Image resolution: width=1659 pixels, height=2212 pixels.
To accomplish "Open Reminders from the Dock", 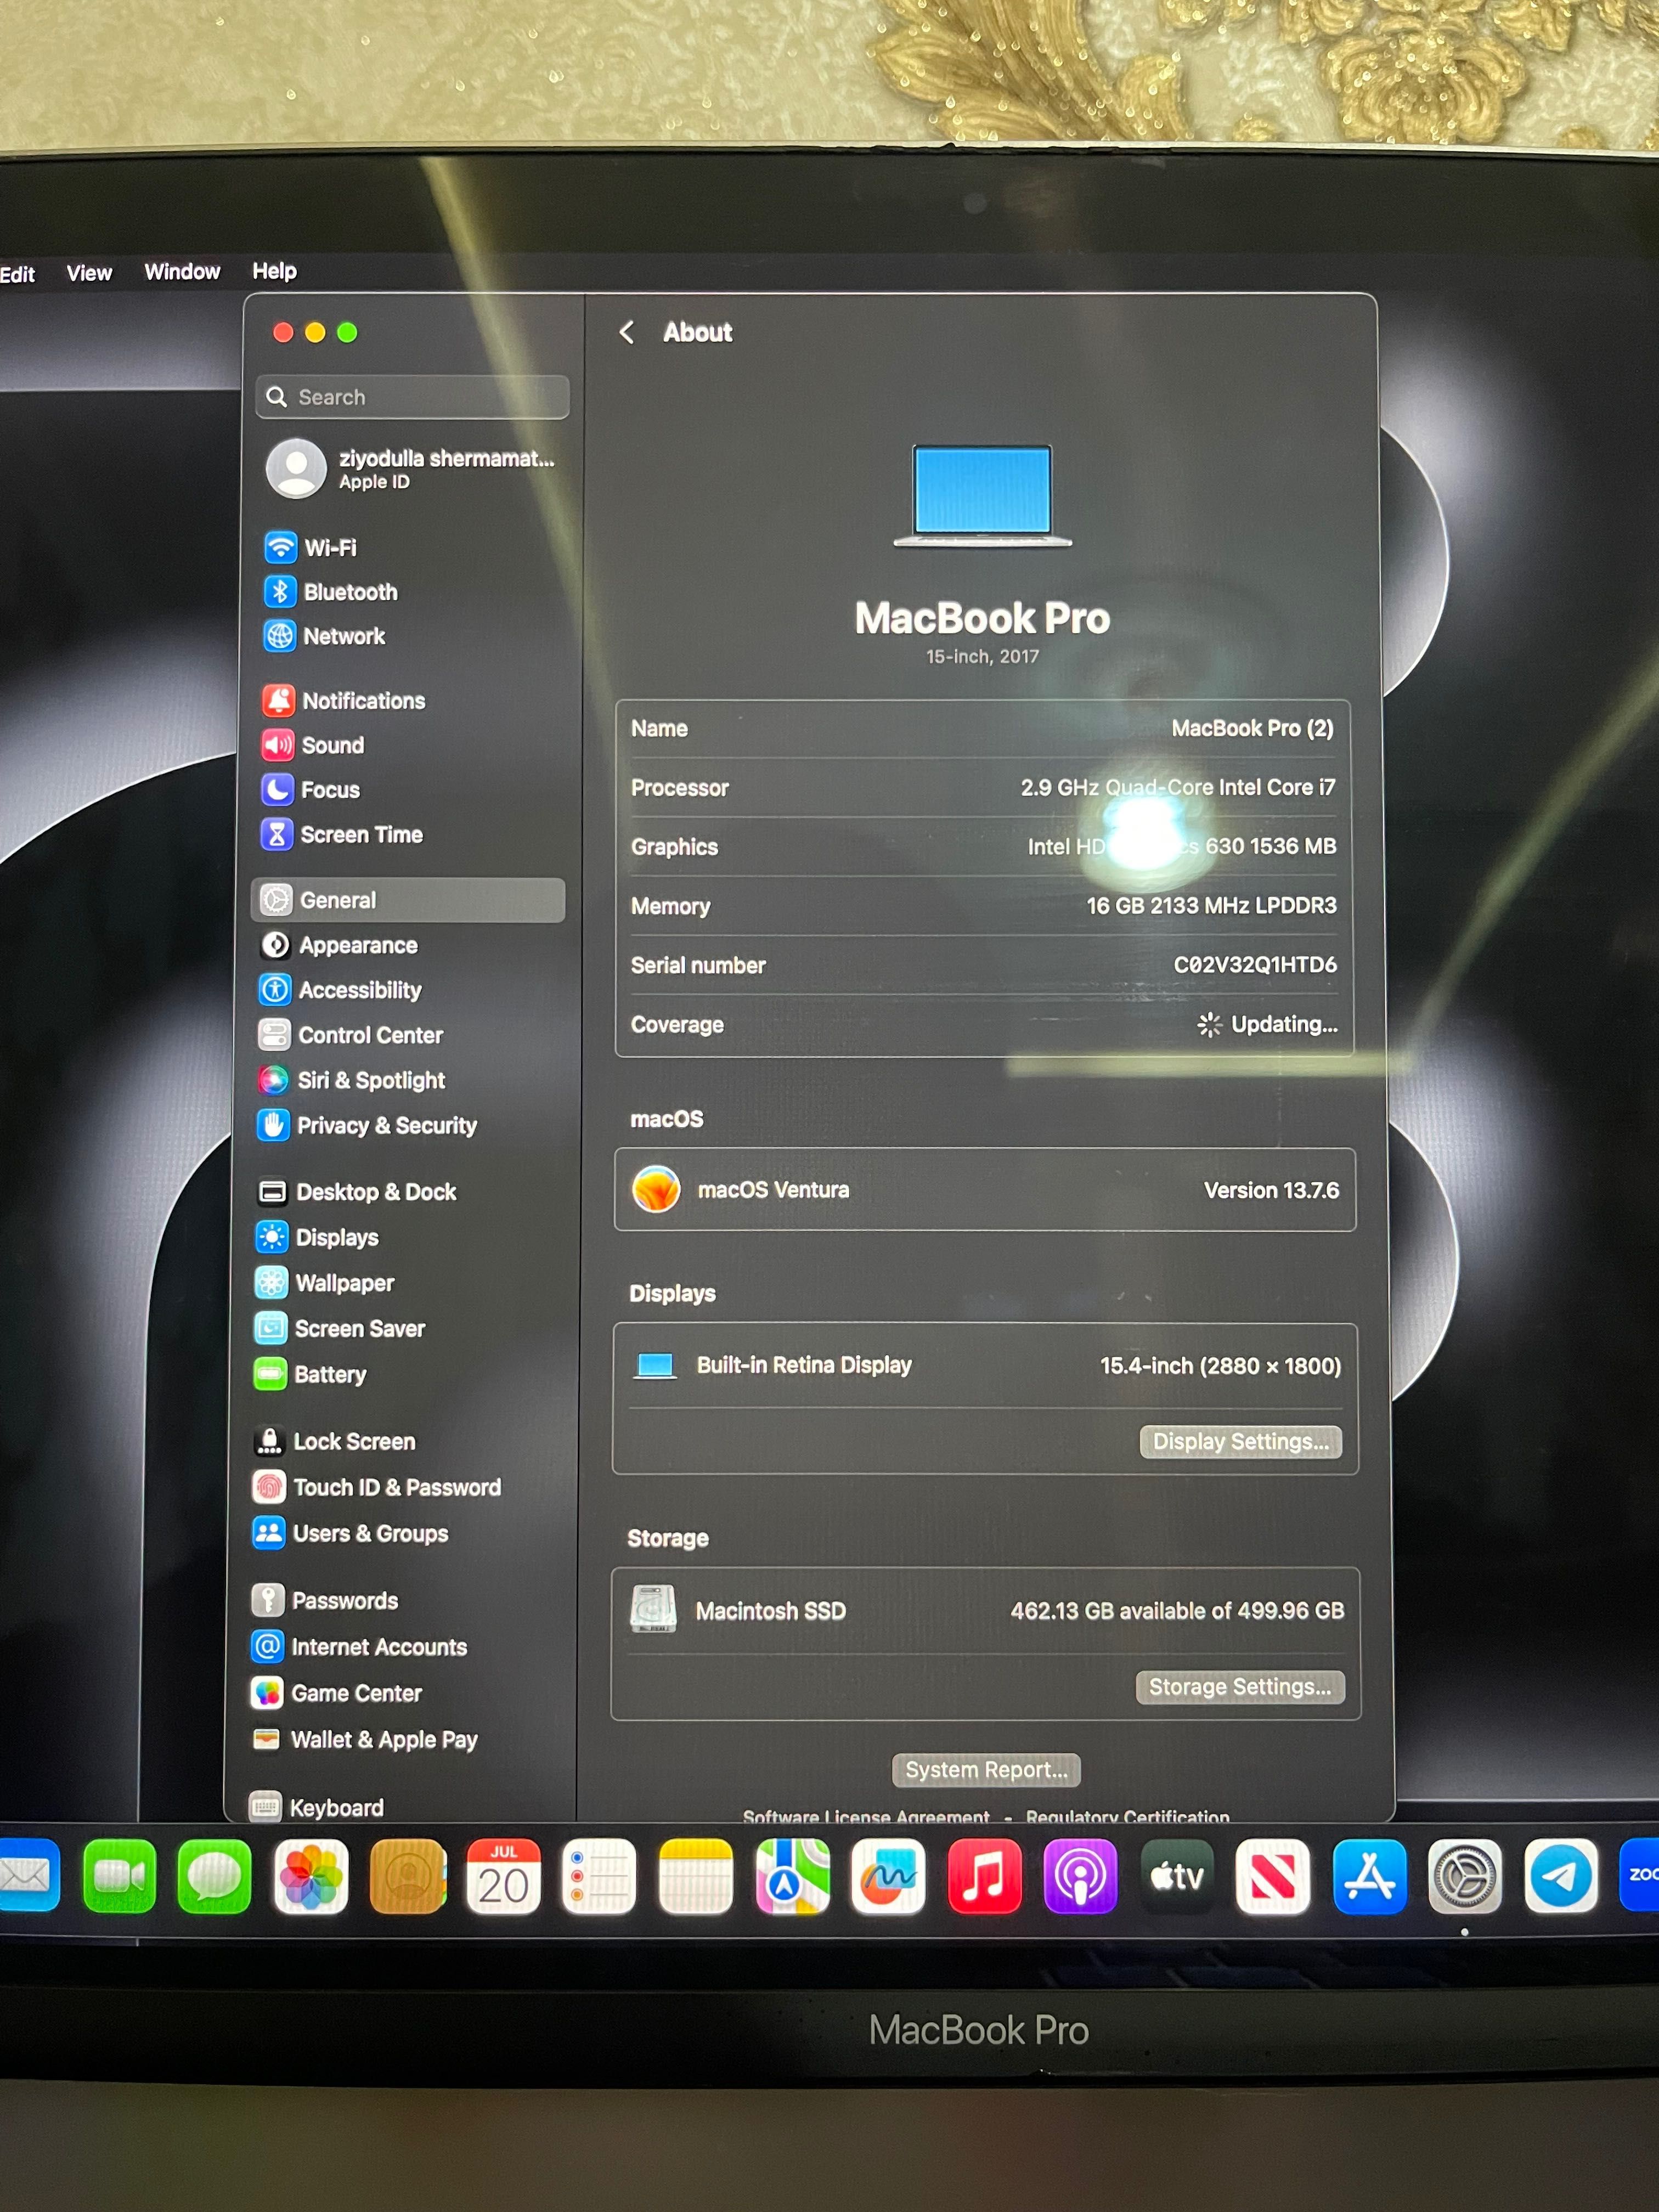I will pyautogui.click(x=599, y=1876).
